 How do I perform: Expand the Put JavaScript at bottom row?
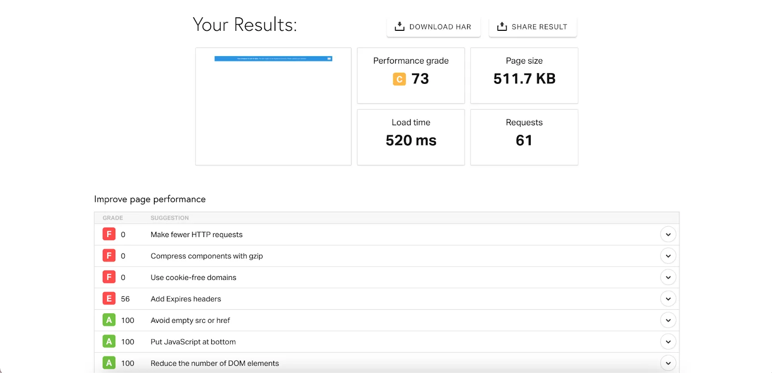pos(668,342)
